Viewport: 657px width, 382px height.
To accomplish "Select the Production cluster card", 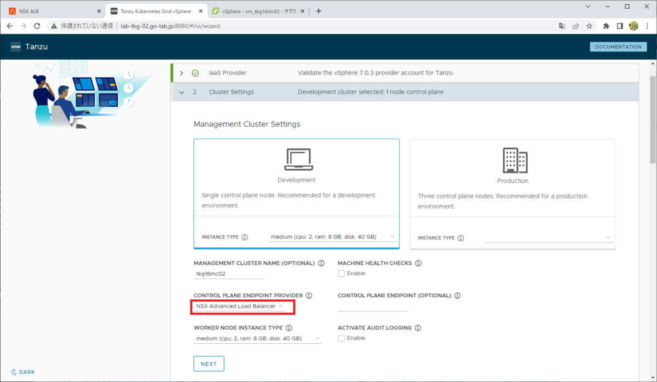I will pos(512,194).
